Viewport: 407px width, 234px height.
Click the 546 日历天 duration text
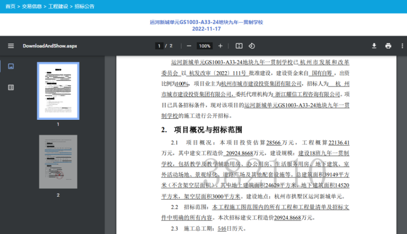[232, 228]
